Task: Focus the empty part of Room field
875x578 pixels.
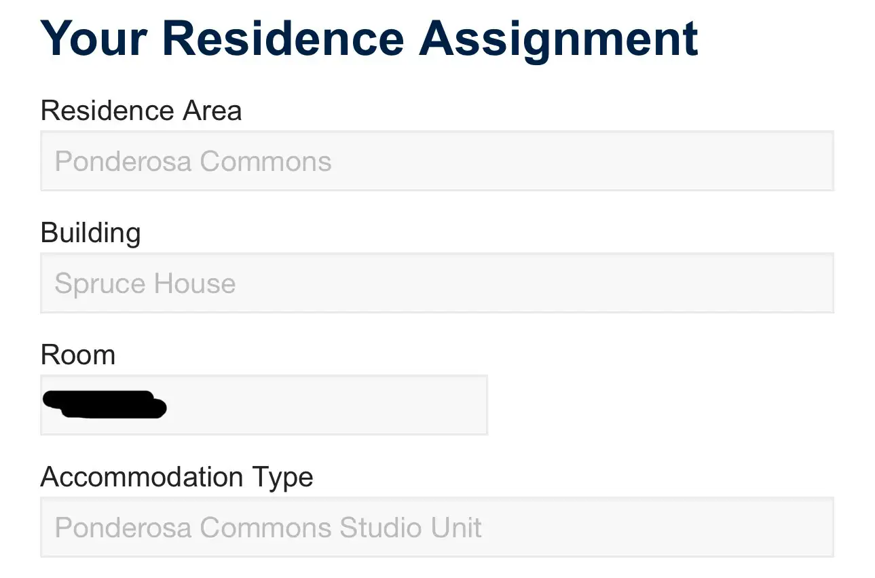Action: [x=326, y=405]
